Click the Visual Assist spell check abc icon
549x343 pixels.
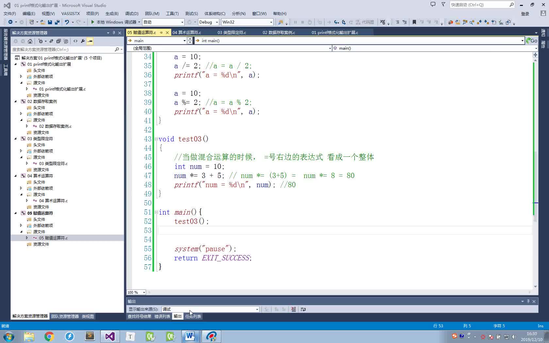click(x=501, y=22)
